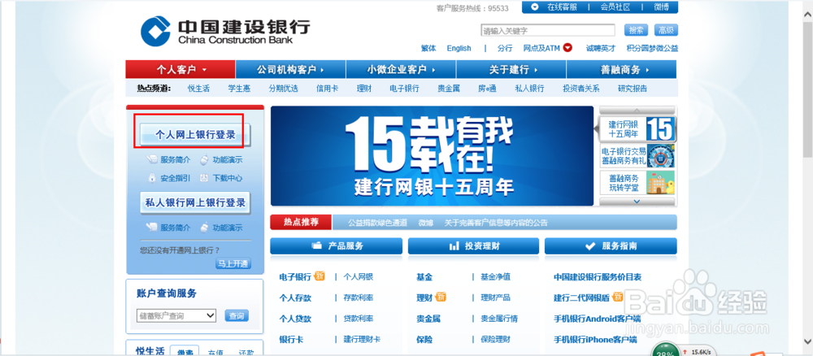The width and height of the screenshot is (813, 356).
Task: Click the 新 badge next to 电子银行
Action: click(320, 276)
